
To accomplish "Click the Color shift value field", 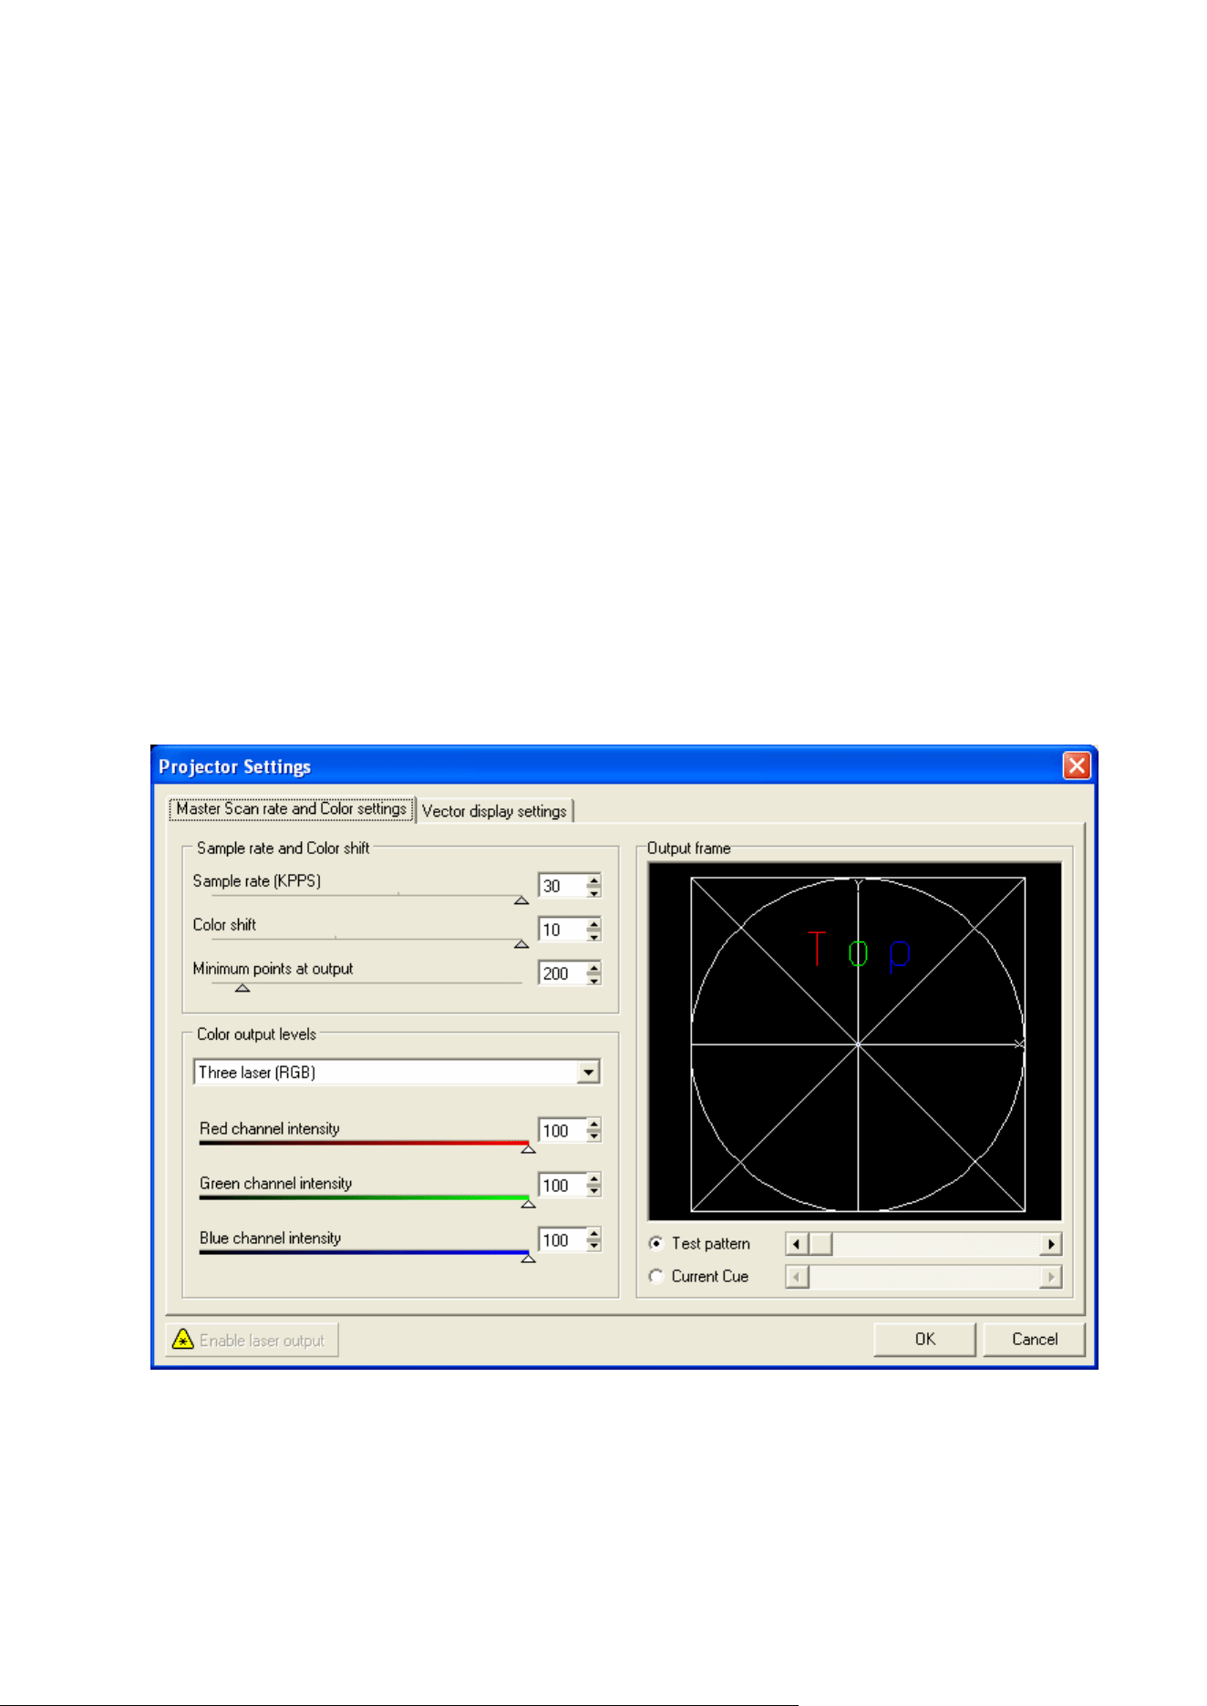I will (x=562, y=930).
